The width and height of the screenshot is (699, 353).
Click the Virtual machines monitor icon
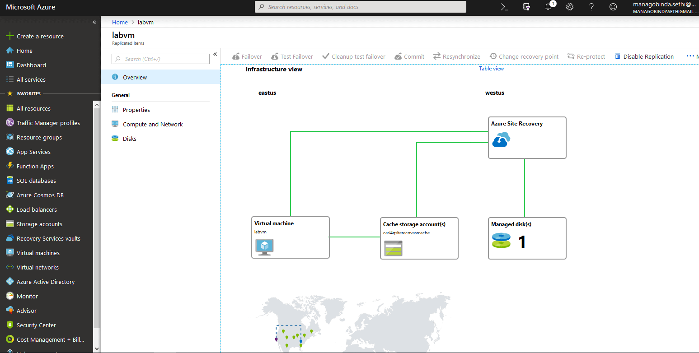[x=9, y=253]
